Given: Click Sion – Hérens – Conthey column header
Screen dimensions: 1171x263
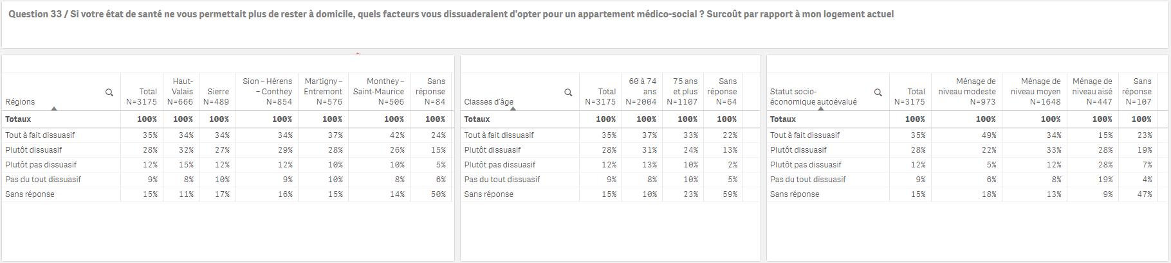Looking at the screenshot, I should pos(266,91).
